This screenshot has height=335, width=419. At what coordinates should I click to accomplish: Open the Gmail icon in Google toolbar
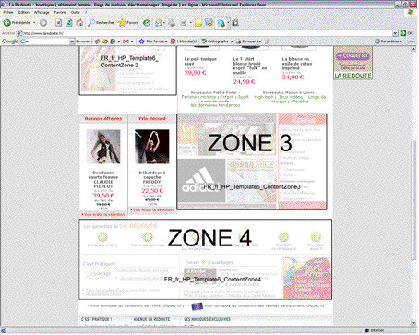tap(126, 42)
